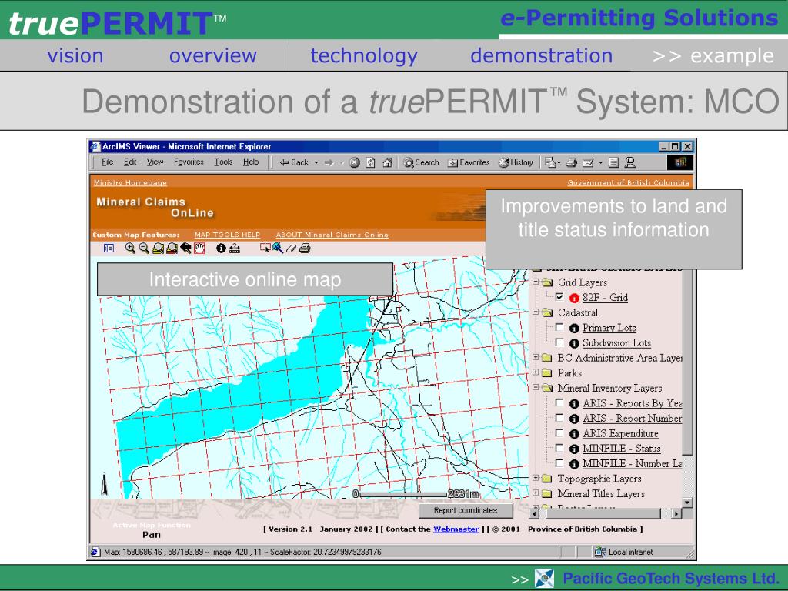The height and width of the screenshot is (591, 788).
Task: Open the Forward button history dropdown
Action: (341, 163)
